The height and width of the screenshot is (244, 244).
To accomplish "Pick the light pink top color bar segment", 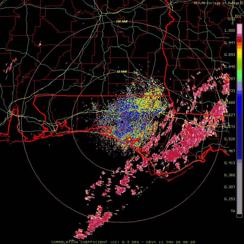I will tap(239, 29).
